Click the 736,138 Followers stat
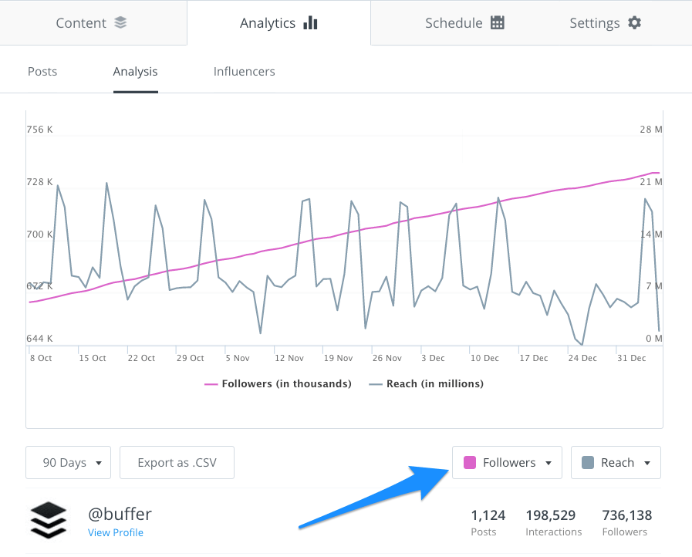The height and width of the screenshot is (557, 692). pyautogui.click(x=625, y=522)
